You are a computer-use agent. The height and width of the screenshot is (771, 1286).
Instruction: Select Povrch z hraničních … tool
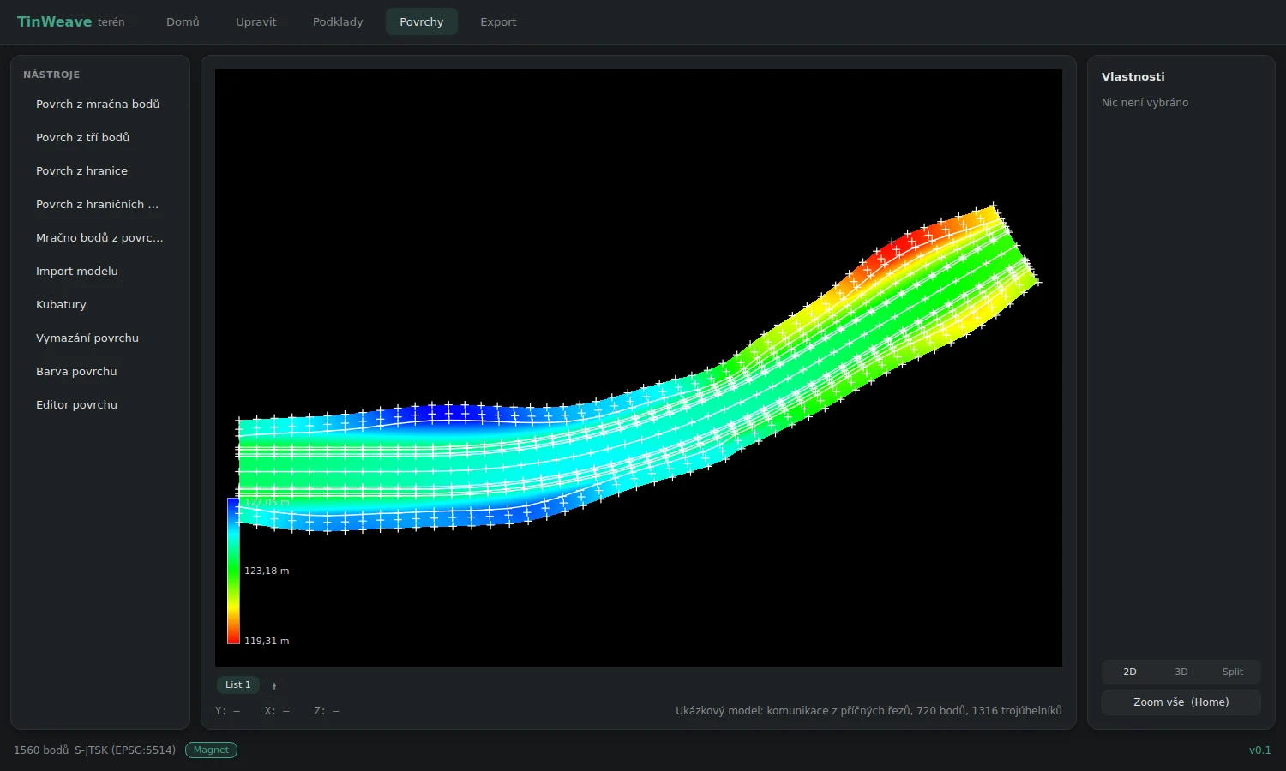pyautogui.click(x=100, y=204)
